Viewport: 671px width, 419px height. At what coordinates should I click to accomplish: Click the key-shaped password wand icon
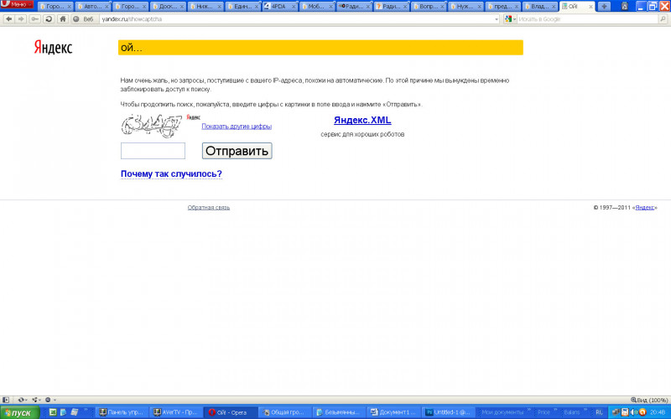pos(34,18)
